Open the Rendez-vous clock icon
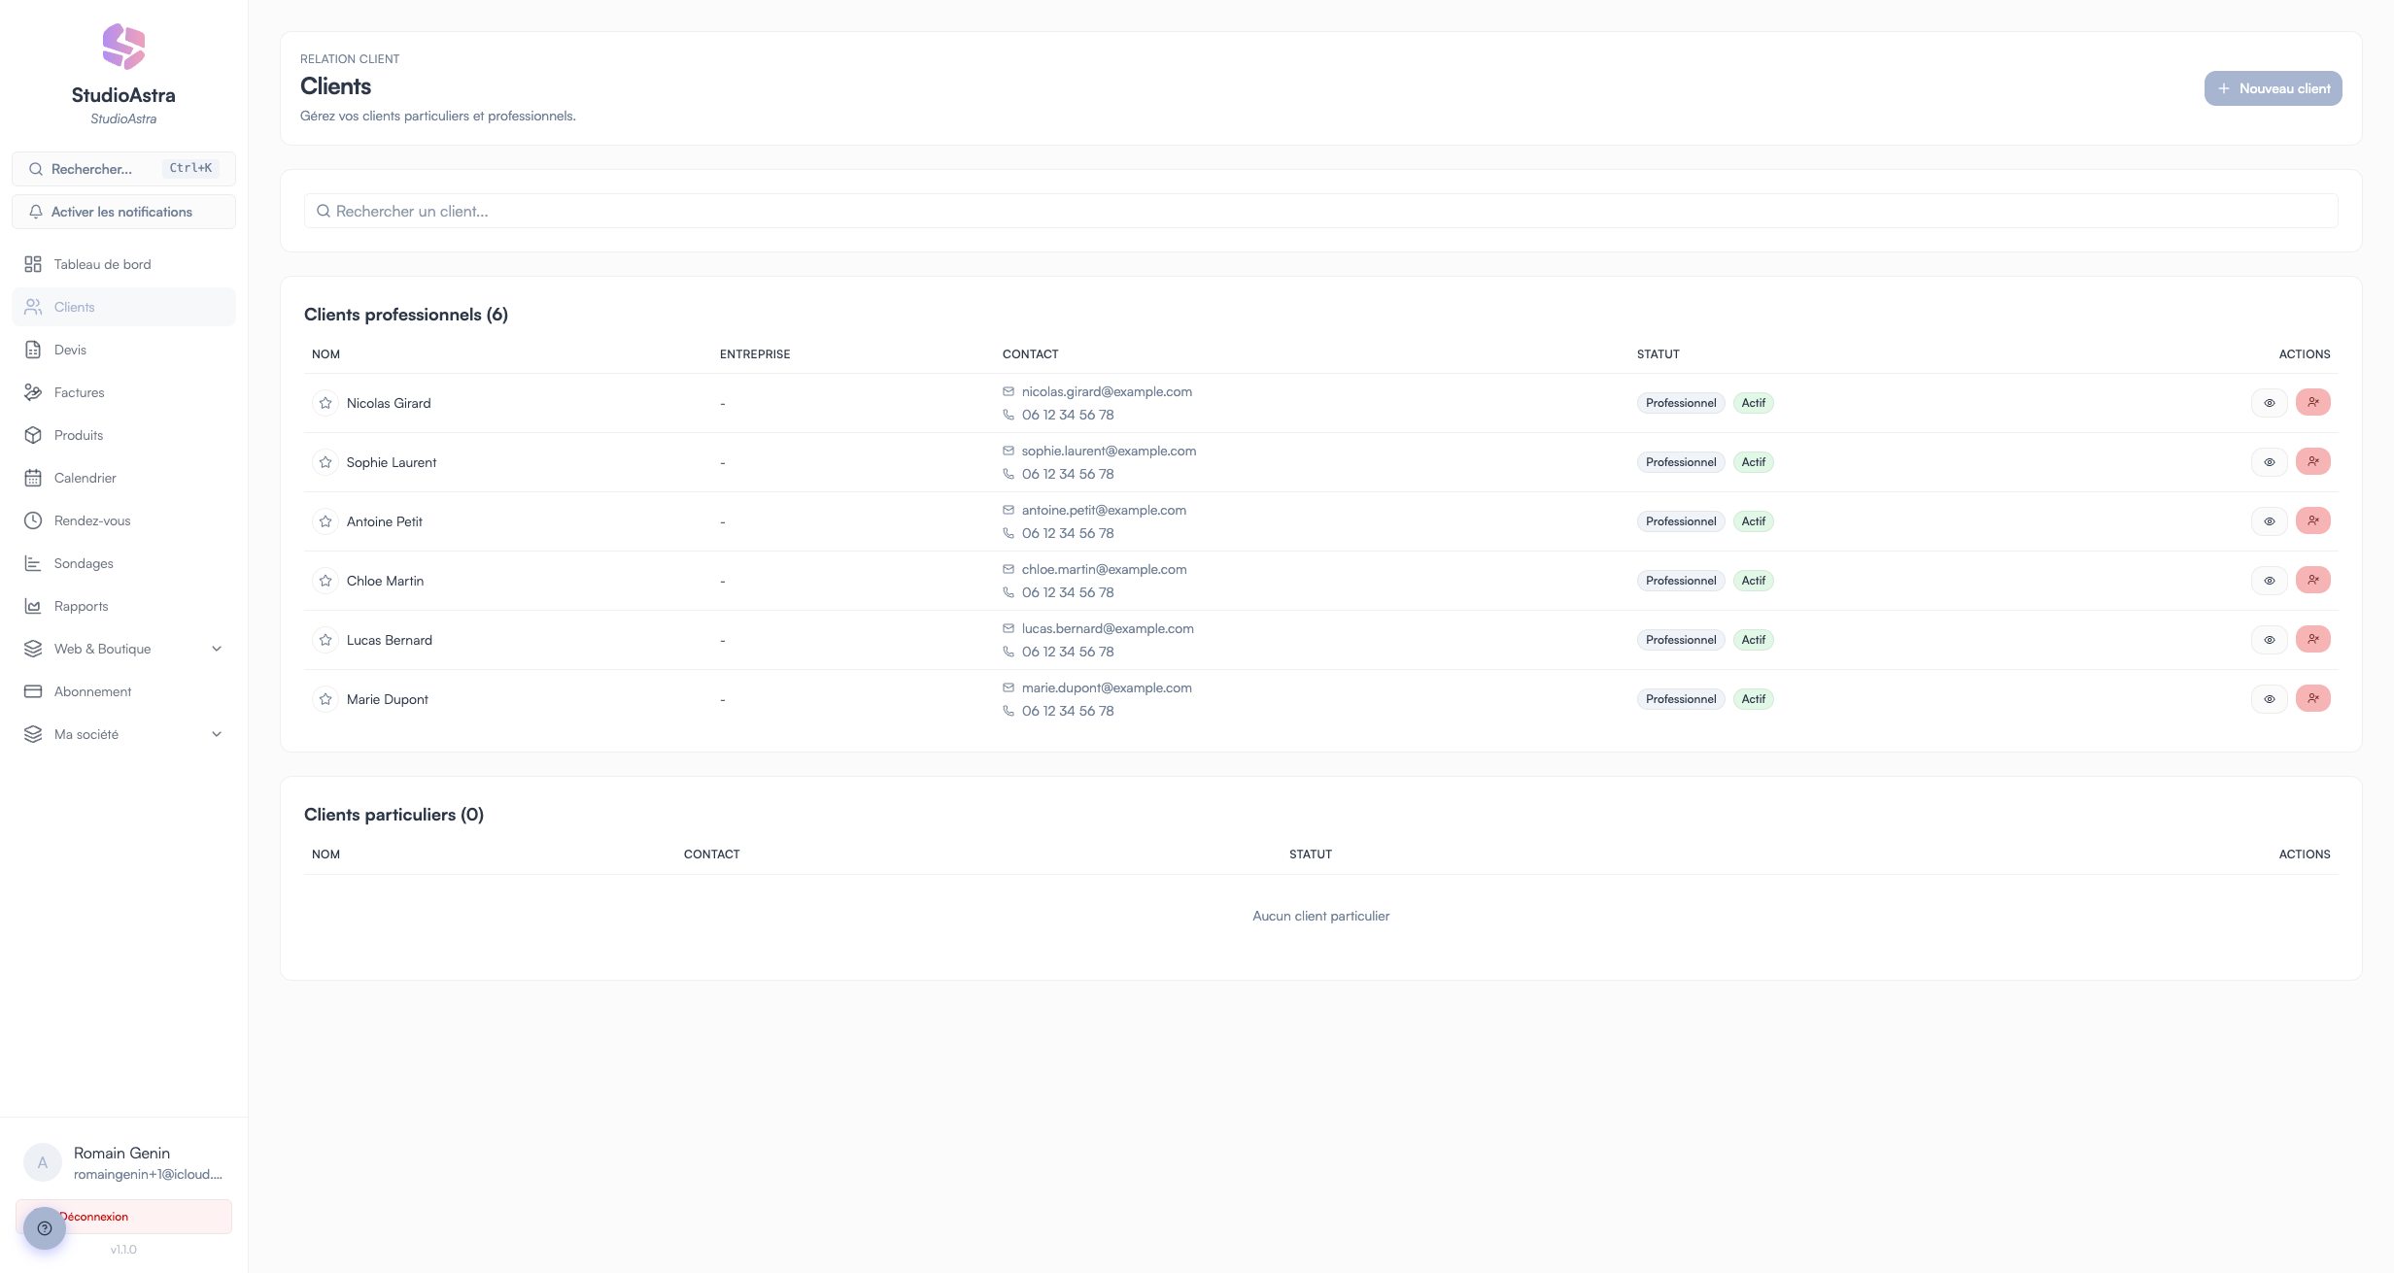2394x1273 pixels. (33, 519)
